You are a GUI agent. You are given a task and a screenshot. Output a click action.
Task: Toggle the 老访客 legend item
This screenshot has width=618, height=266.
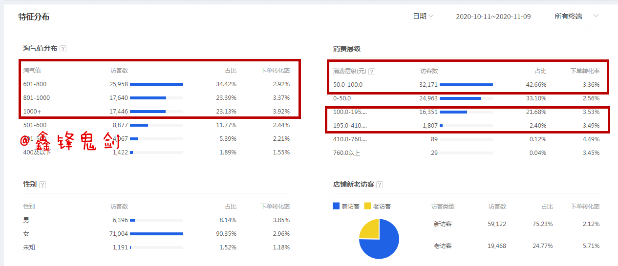click(378, 206)
